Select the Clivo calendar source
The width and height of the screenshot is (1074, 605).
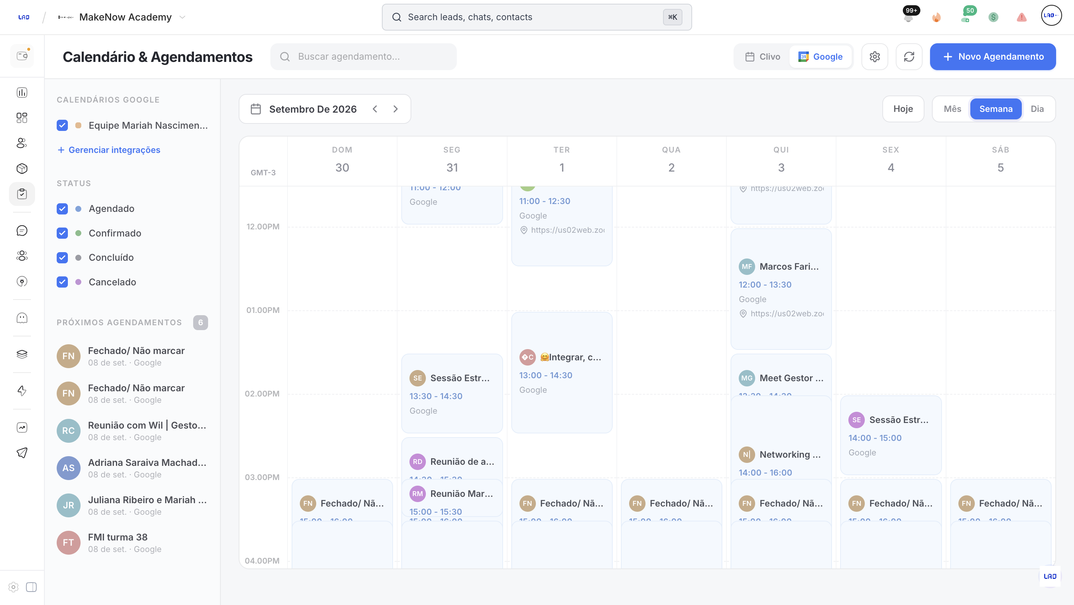pyautogui.click(x=763, y=57)
